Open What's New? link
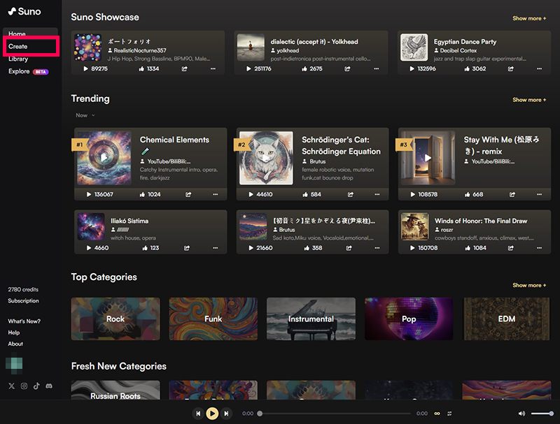 coord(24,321)
